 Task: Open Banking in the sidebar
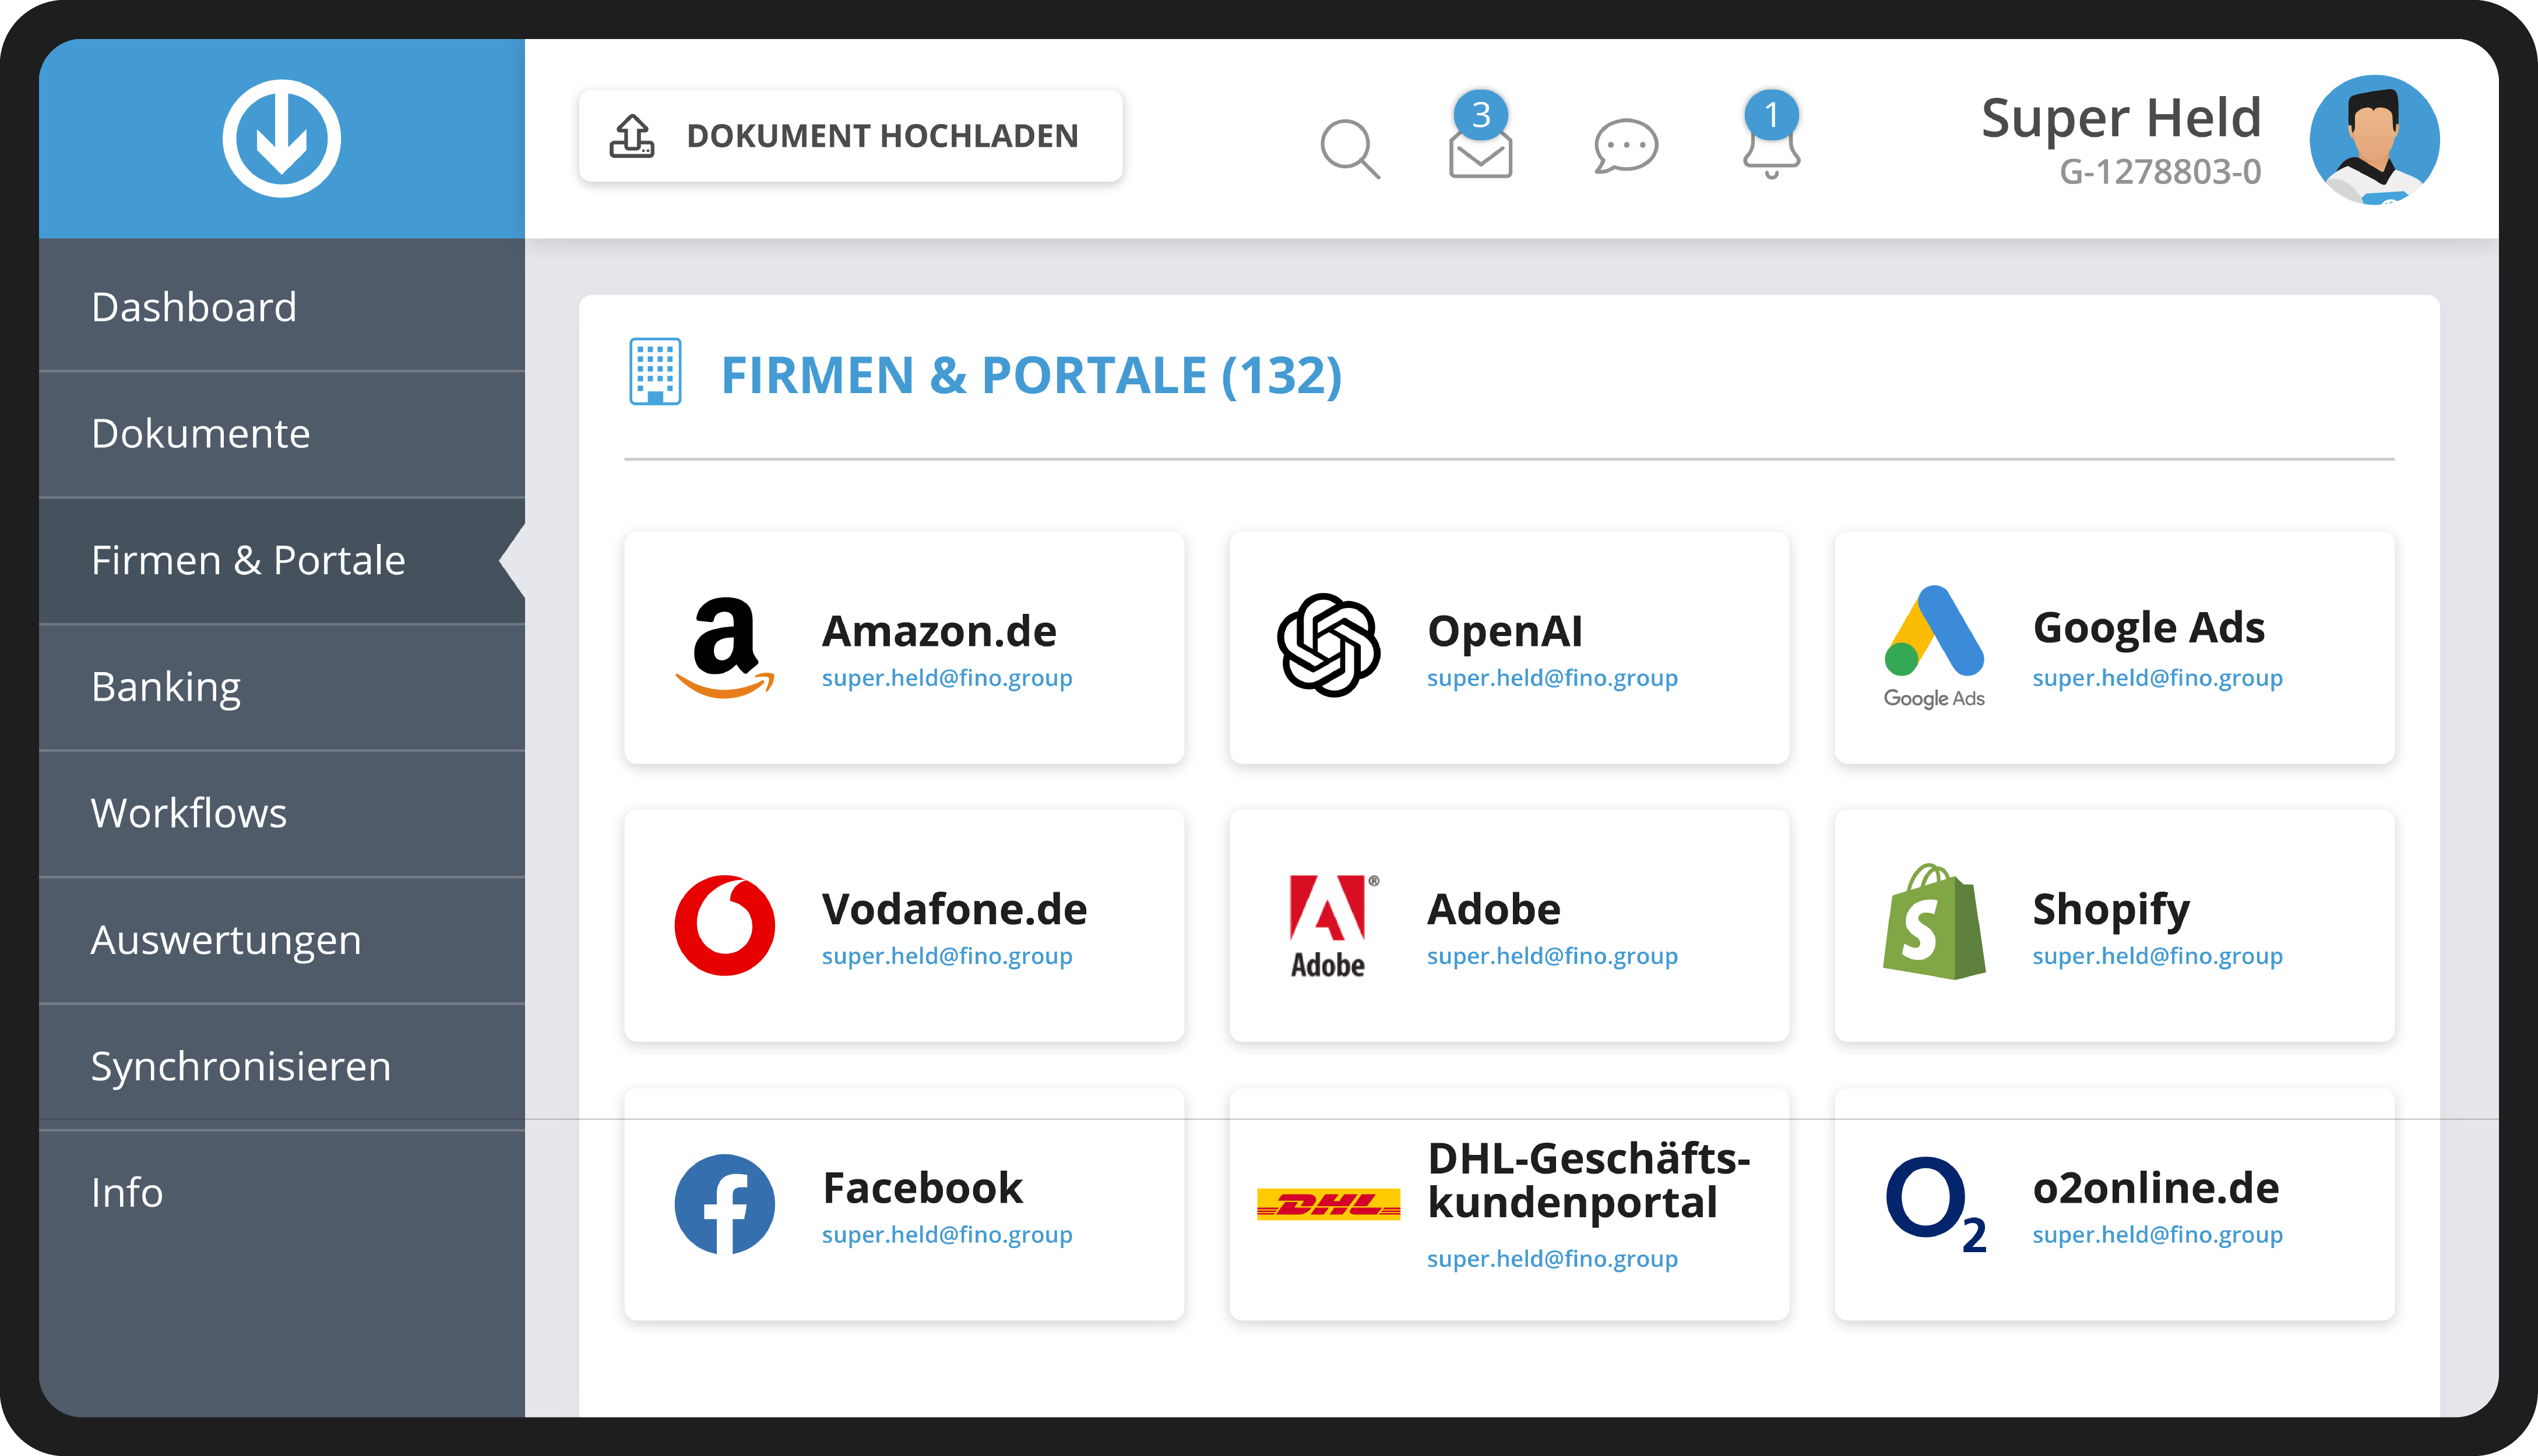pos(281,687)
